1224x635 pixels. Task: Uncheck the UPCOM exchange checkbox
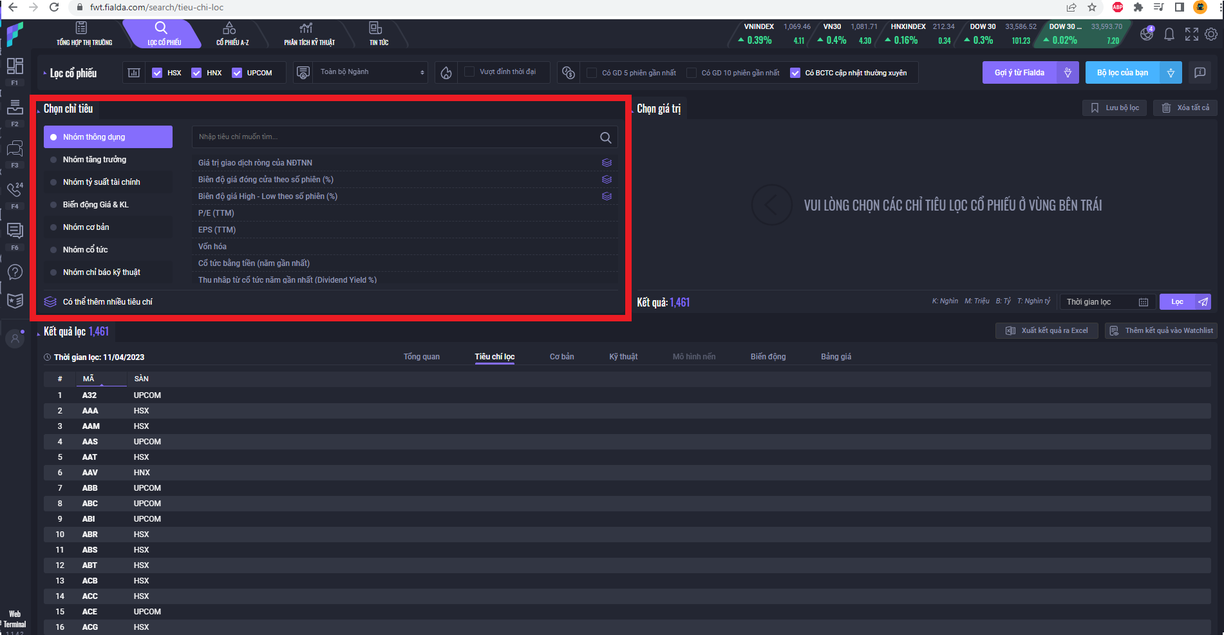pyautogui.click(x=237, y=73)
